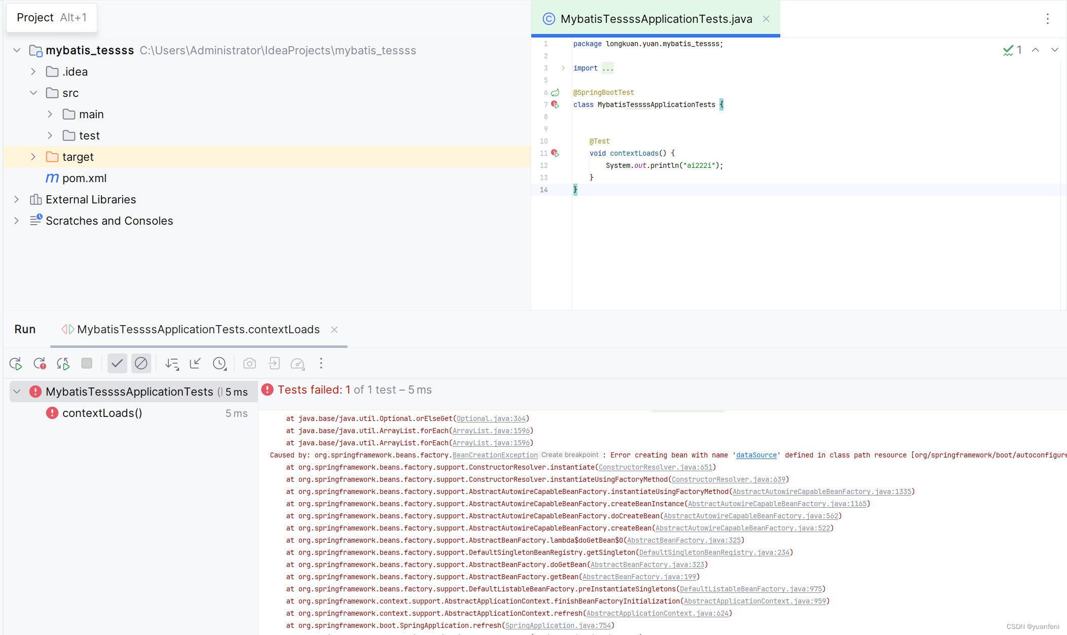Expand the External Libraries node
The width and height of the screenshot is (1067, 635).
coord(16,199)
